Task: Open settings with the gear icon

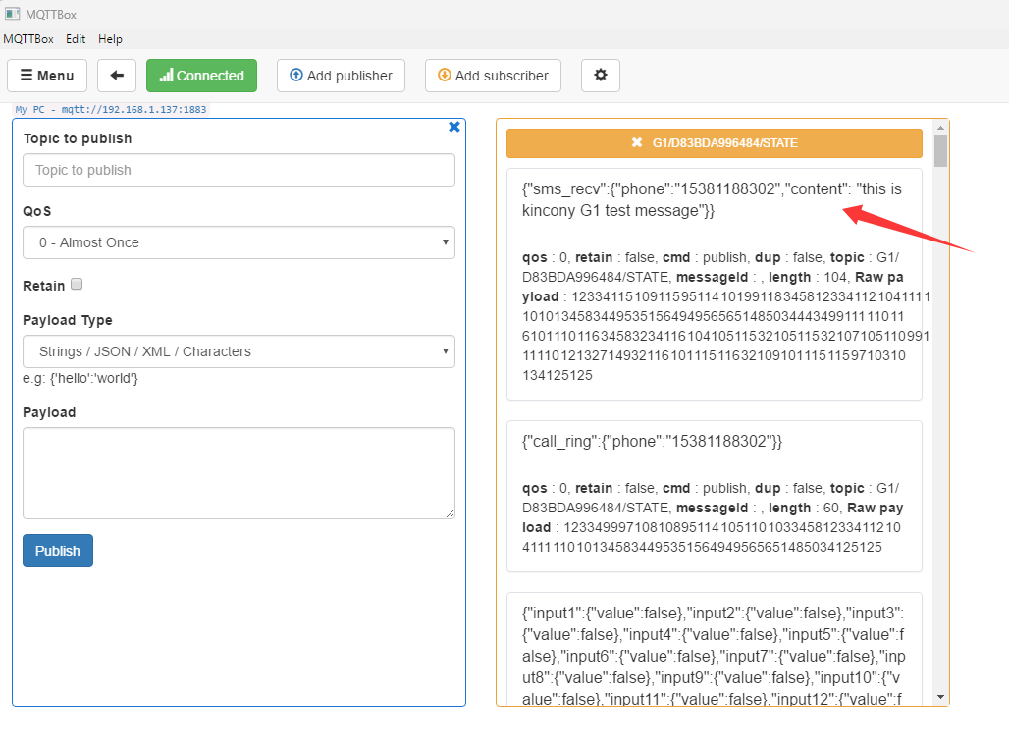Action: 601,76
